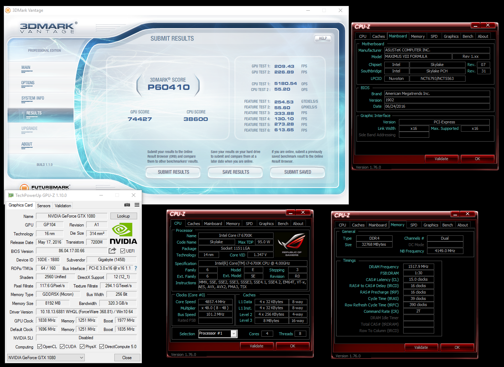Toggle the PhysX checkbox
Viewport: 504px width, 367px height.
82,347
